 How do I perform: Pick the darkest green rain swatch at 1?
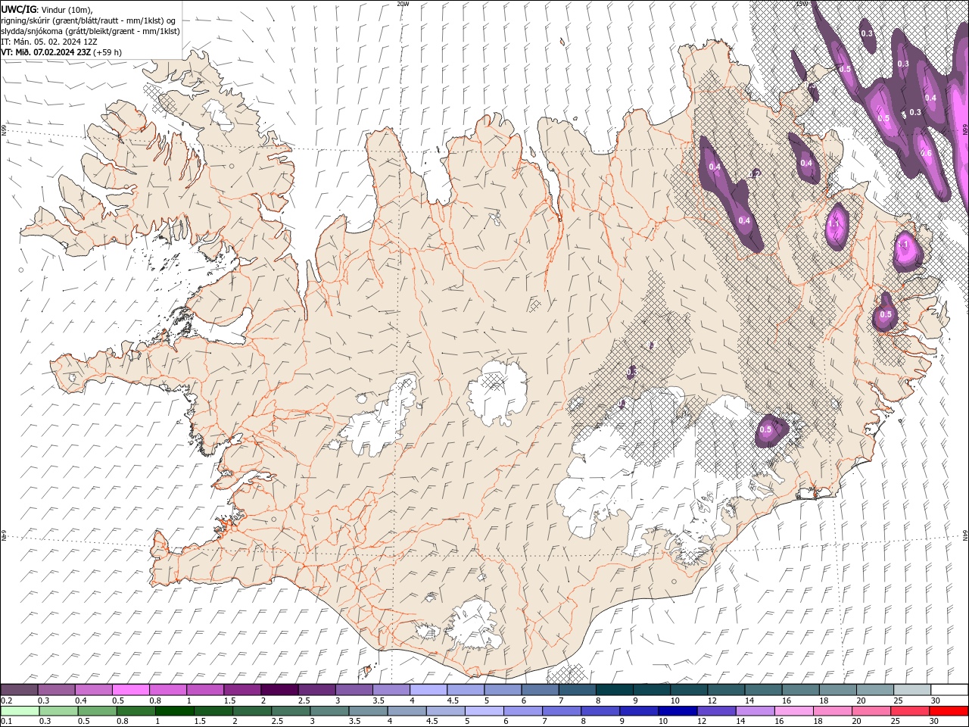click(x=175, y=711)
